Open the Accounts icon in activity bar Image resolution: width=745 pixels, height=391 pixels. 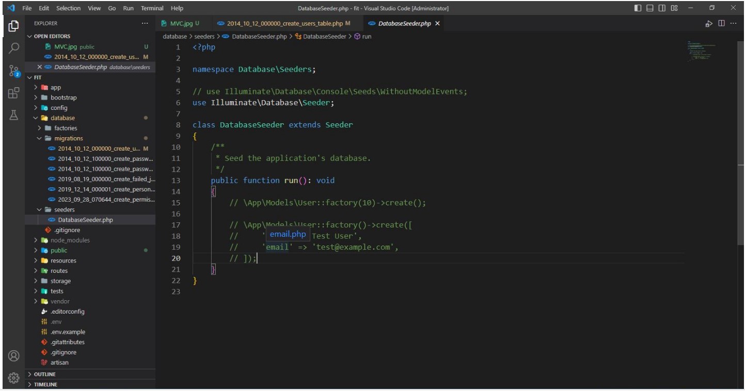14,356
